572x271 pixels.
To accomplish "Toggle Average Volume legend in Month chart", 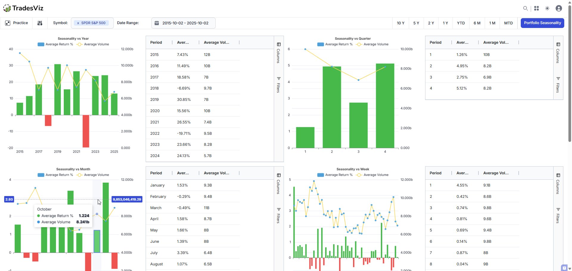I will pyautogui.click(x=93, y=175).
